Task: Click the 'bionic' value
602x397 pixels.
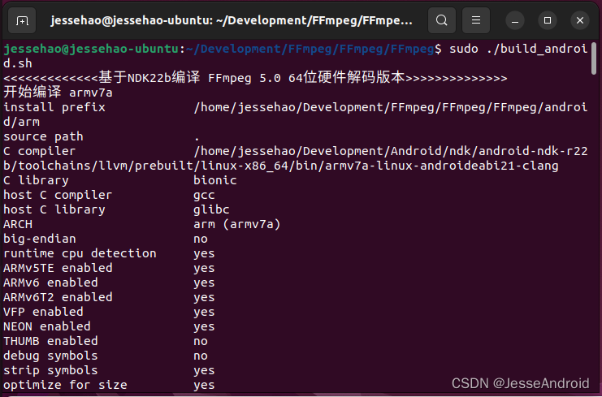Action: click(215, 180)
